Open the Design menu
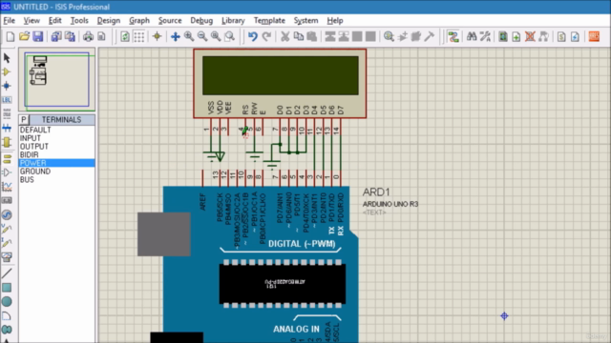 (x=109, y=21)
